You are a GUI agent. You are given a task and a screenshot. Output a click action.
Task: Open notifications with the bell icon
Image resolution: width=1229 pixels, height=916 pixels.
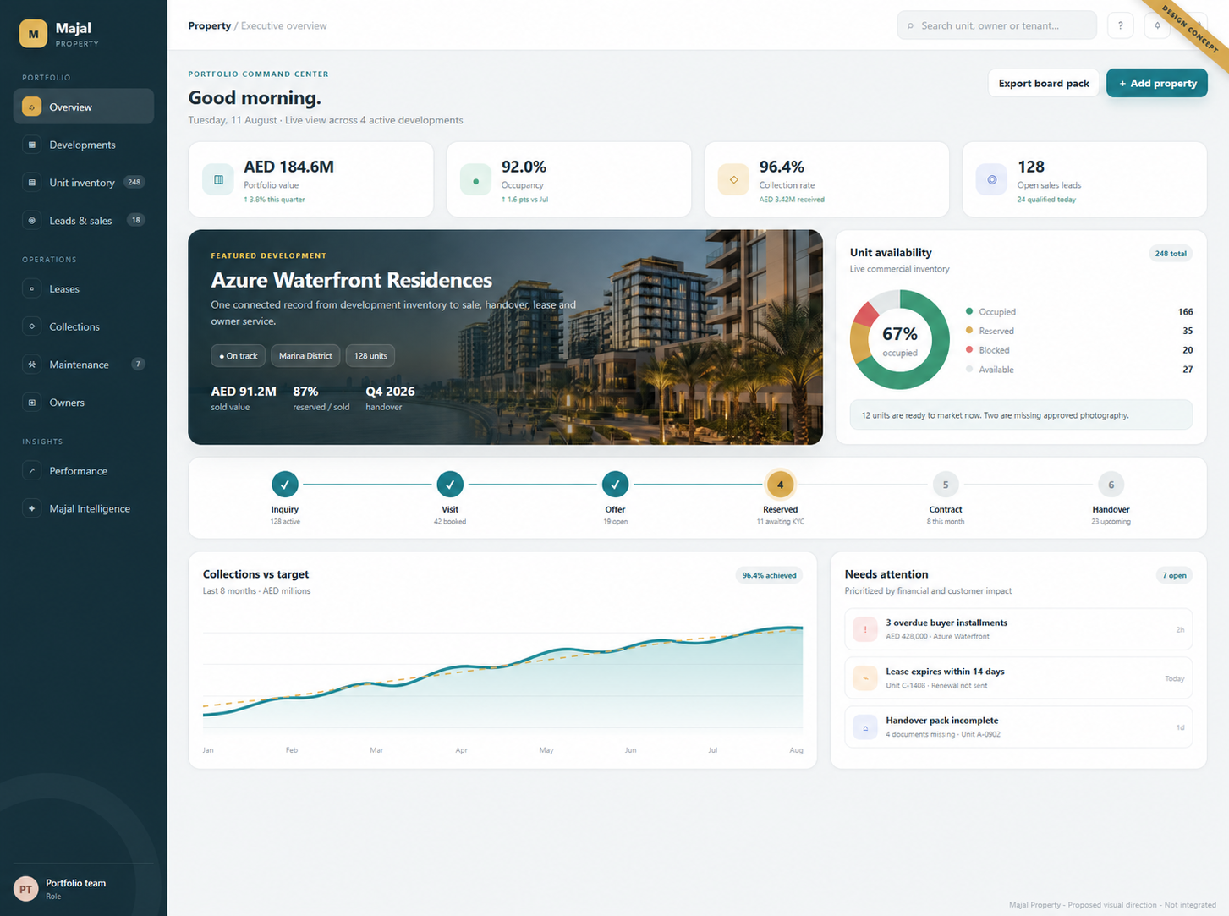point(1157,25)
